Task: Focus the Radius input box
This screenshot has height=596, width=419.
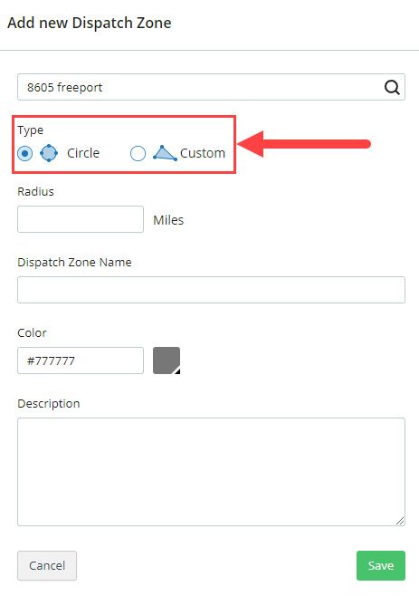Action: [x=81, y=219]
